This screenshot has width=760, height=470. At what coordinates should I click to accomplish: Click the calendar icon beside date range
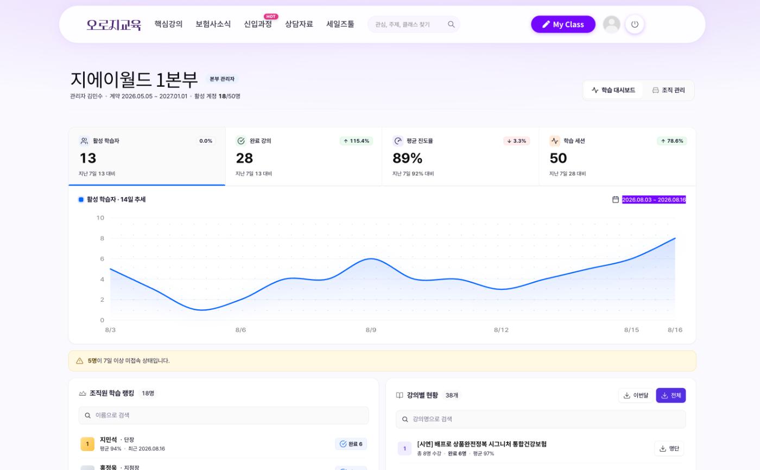[616, 200]
